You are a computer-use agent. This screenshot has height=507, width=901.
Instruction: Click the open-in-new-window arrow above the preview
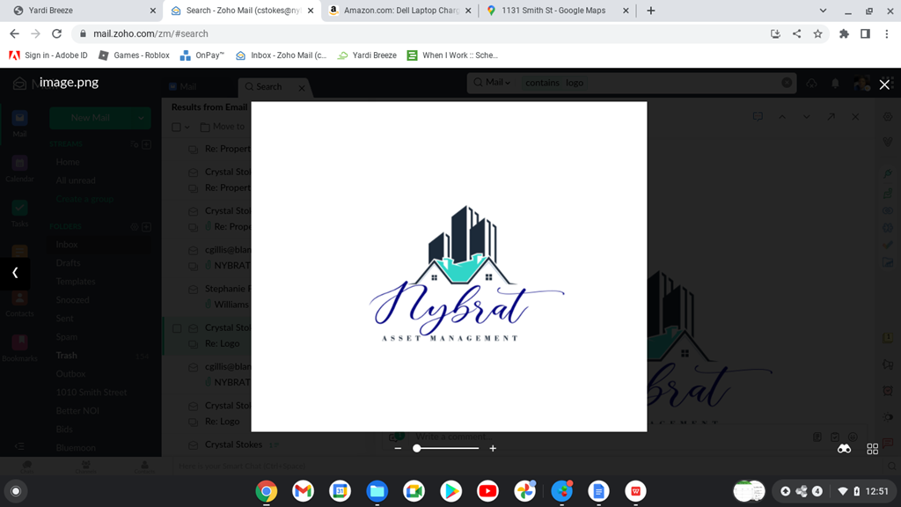[830, 115]
